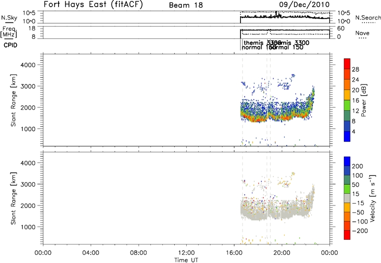Select the Freq. [MHz] axis label
381x263 pixels.
click(x=10, y=32)
